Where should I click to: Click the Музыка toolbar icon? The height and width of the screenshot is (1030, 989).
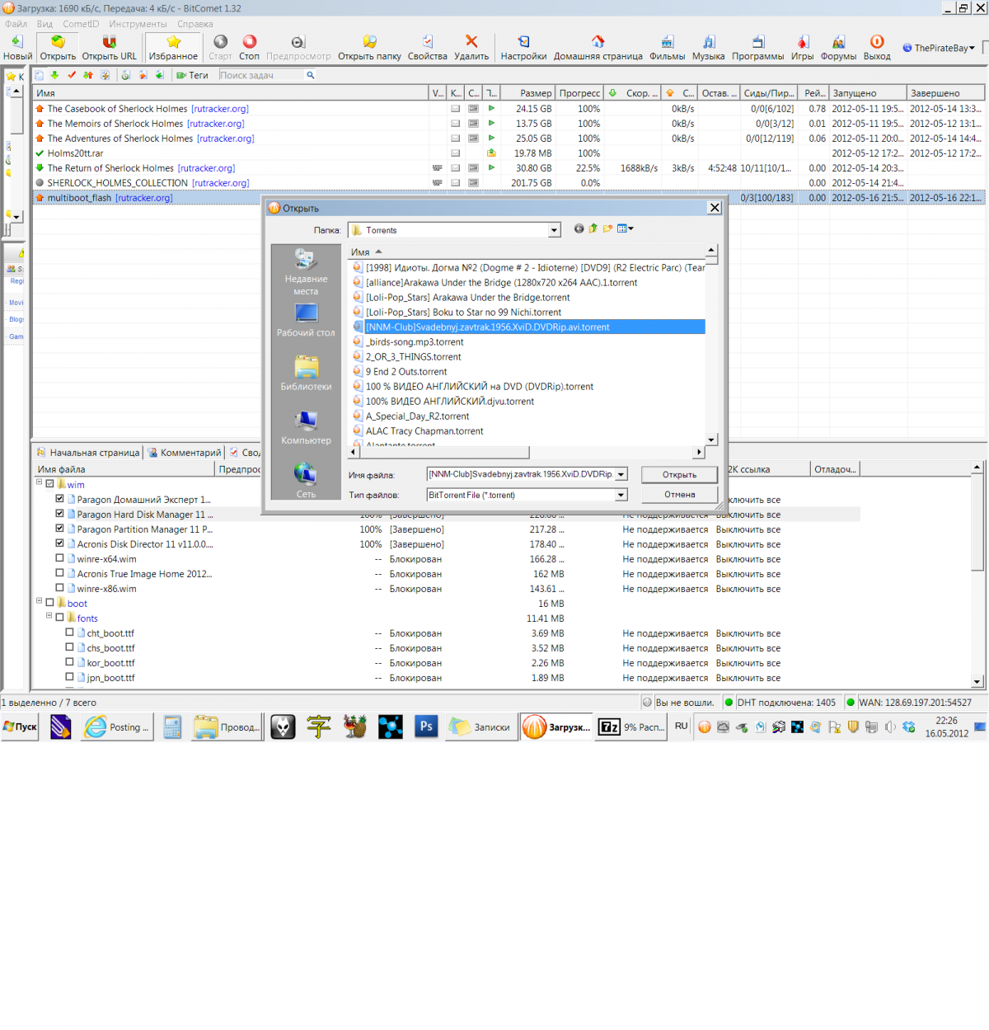(708, 41)
